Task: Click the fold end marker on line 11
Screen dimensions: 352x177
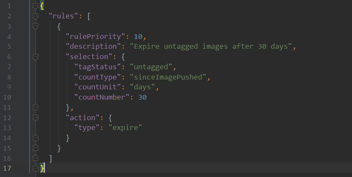Action: point(35,107)
